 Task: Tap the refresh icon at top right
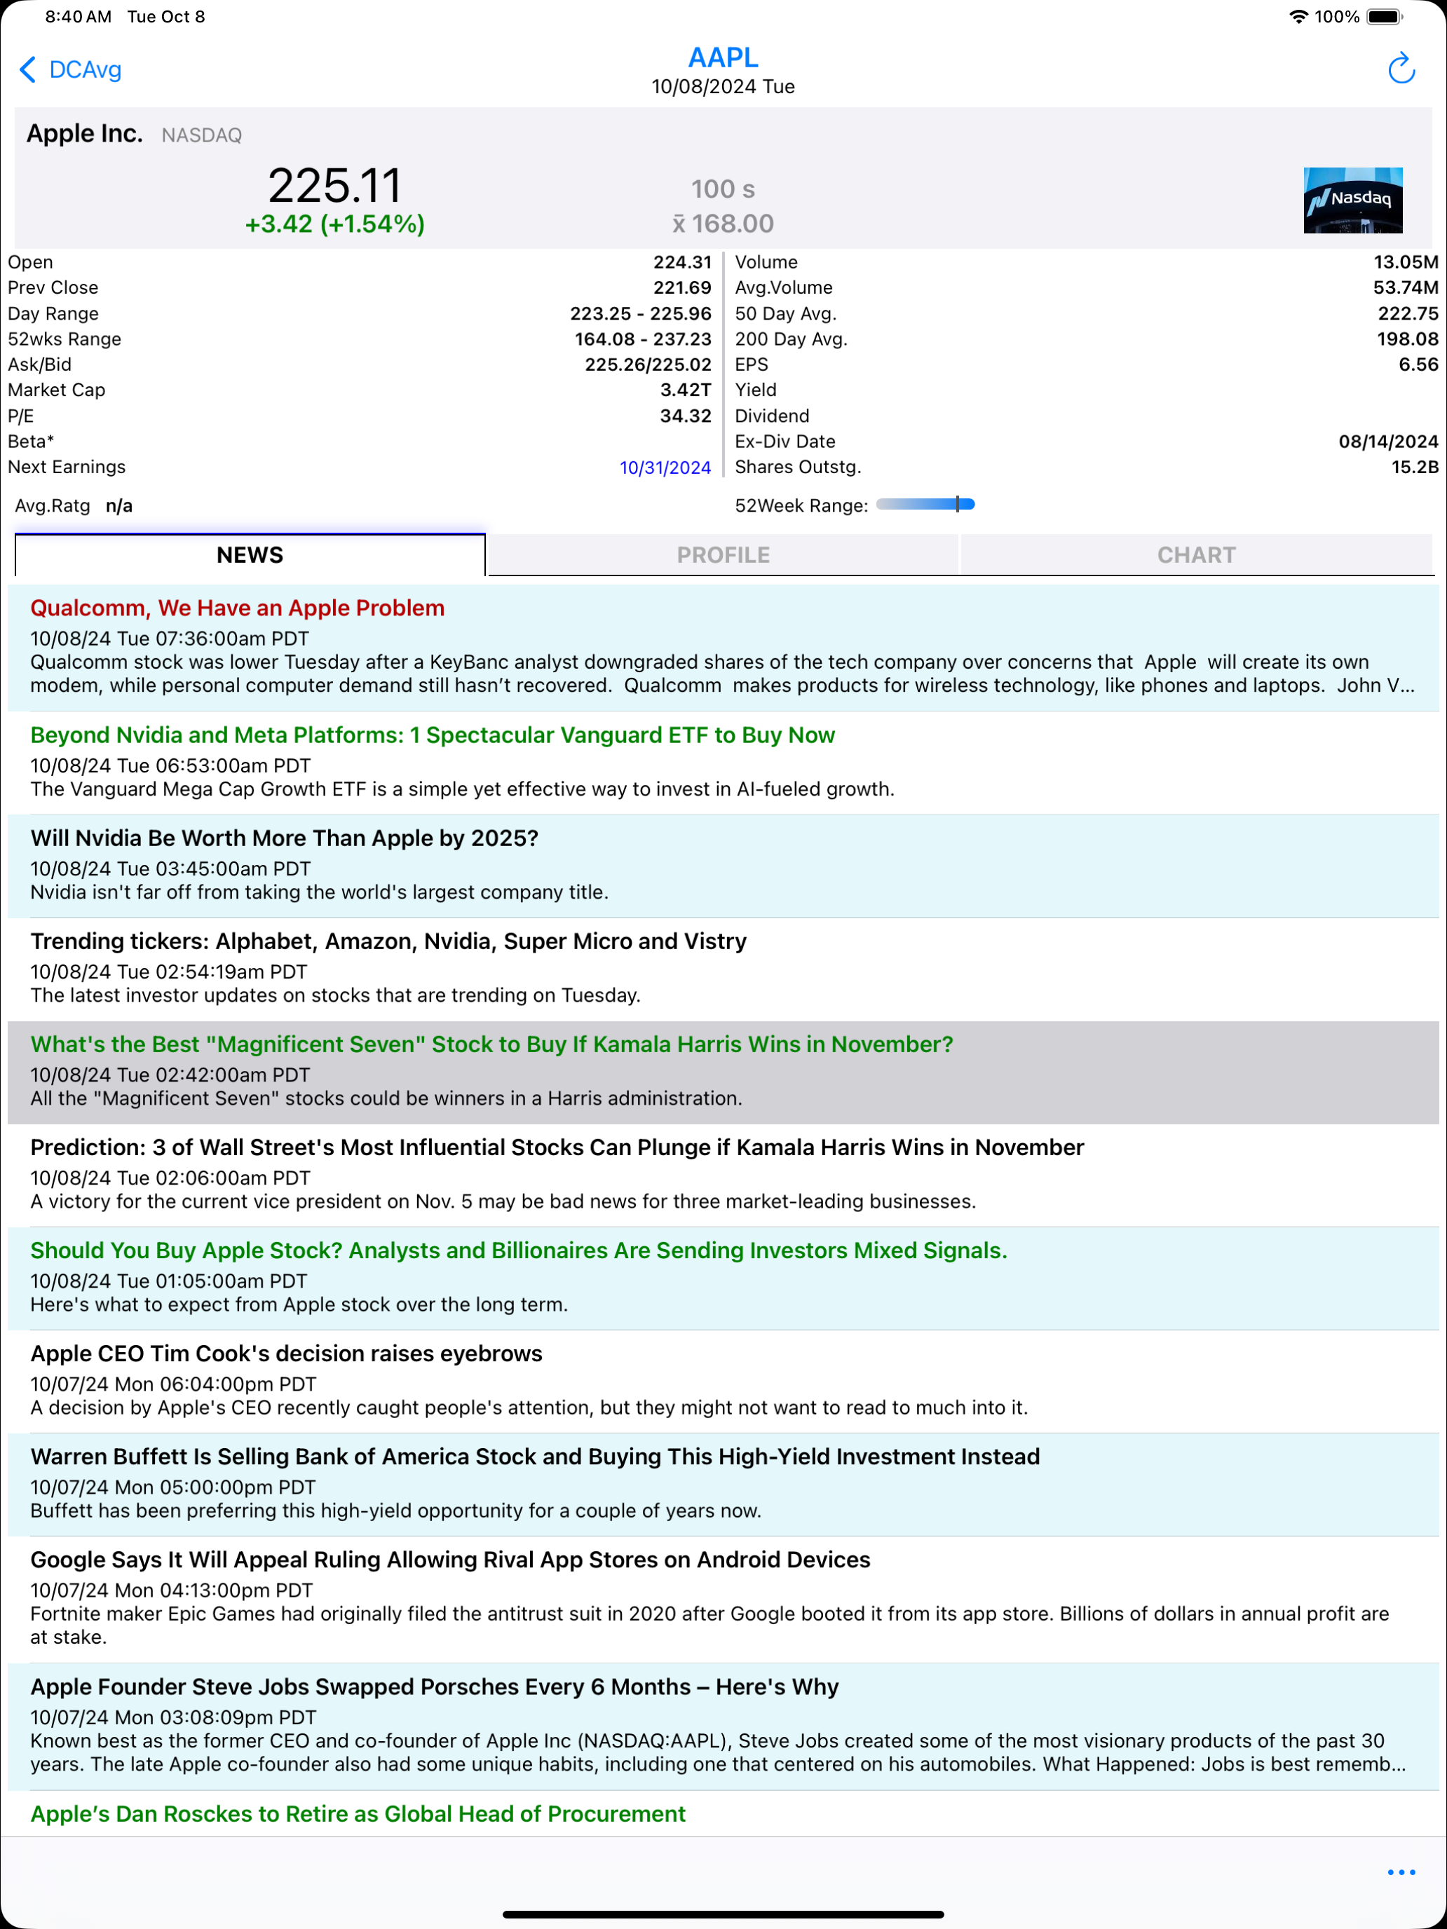click(x=1401, y=69)
